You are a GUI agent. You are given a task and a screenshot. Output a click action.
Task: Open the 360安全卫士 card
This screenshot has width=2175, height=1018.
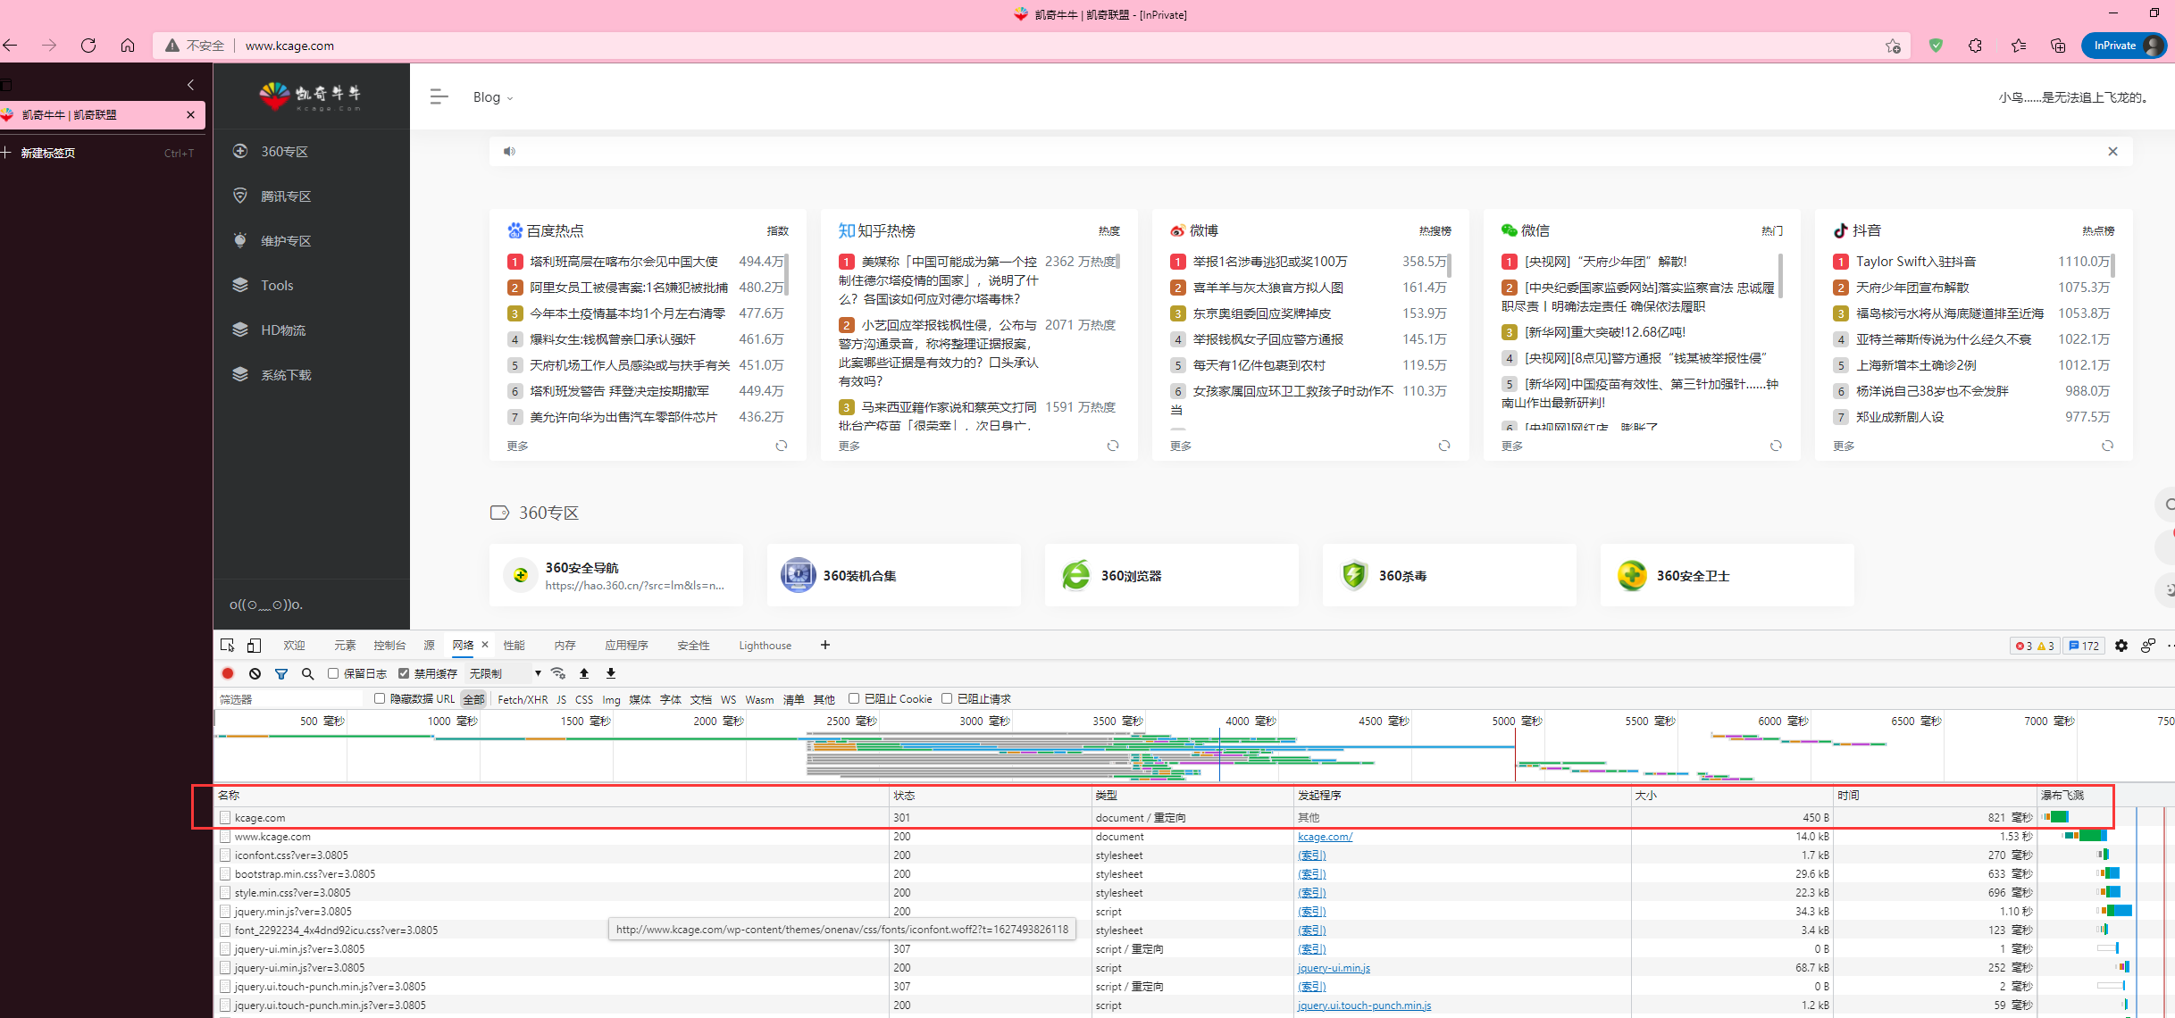coord(1727,575)
